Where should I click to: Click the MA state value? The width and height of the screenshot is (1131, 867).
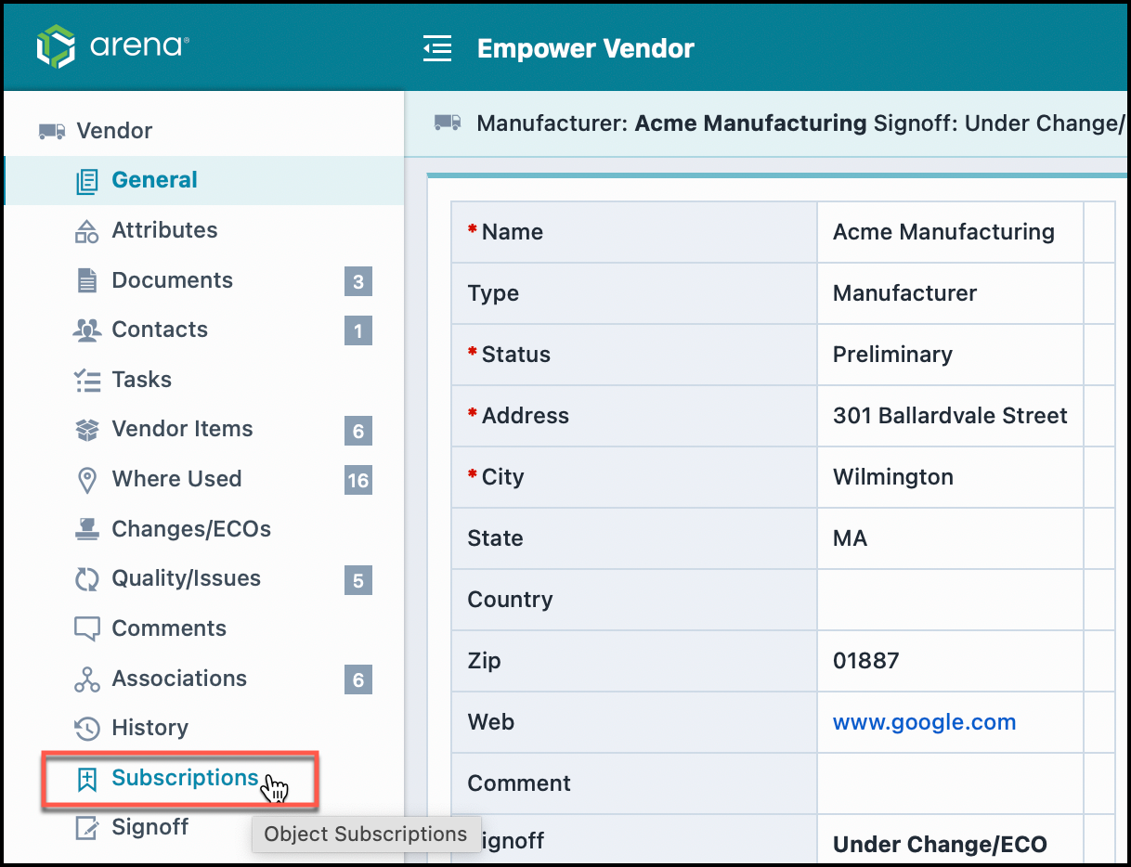(x=850, y=538)
